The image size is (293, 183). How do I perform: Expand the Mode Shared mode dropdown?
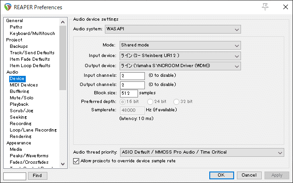[x=180, y=46]
